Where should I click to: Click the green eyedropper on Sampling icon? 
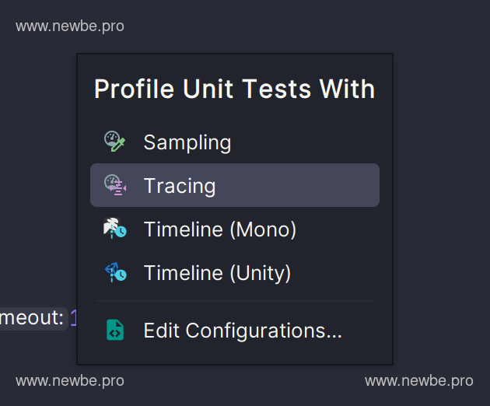pos(118,145)
